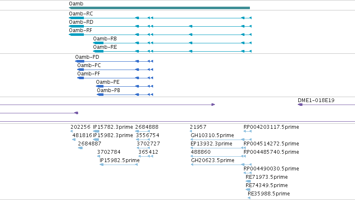This screenshot has width=355, height=200.
Task: Select the Oamb gene bar
Action: pyautogui.click(x=159, y=8)
